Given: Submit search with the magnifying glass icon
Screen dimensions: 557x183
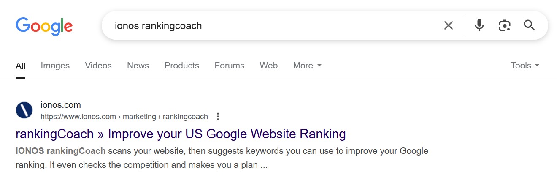Looking at the screenshot, I should [529, 26].
